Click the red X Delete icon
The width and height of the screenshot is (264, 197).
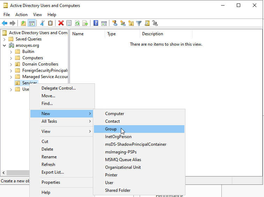61,23
